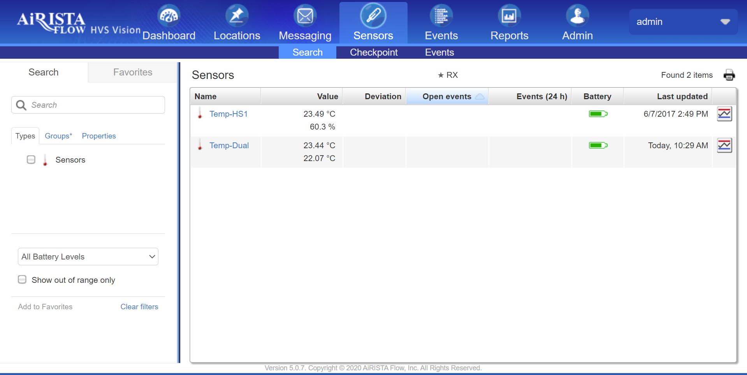Select the Types filter tab
Image resolution: width=747 pixels, height=375 pixels.
click(25, 136)
